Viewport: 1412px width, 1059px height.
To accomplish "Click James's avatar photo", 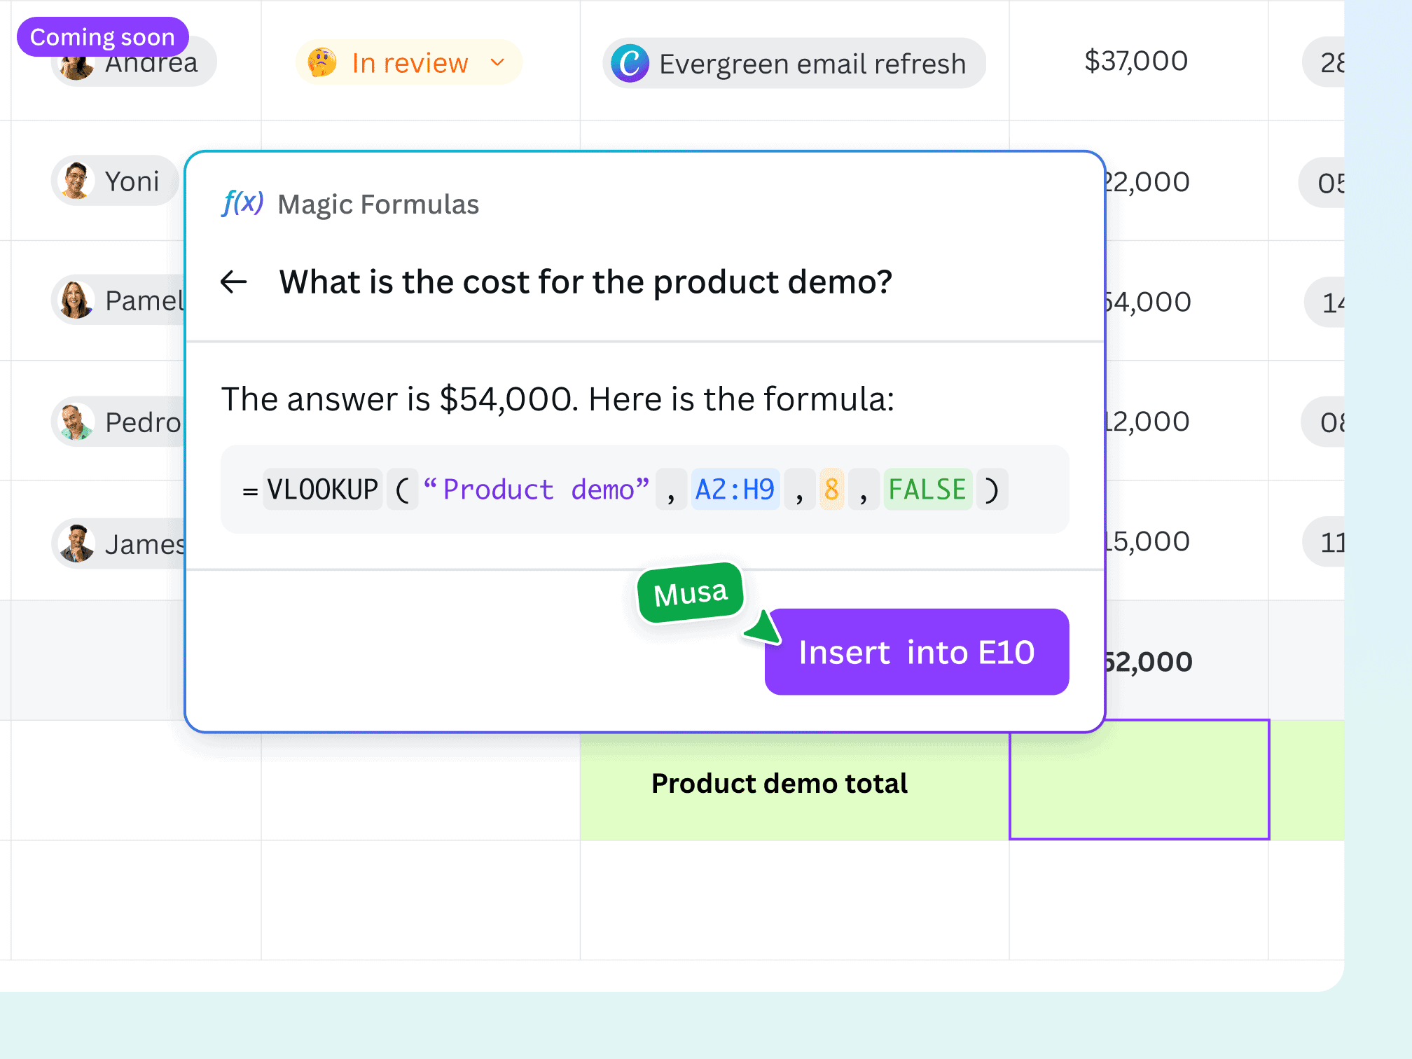I will click(76, 544).
